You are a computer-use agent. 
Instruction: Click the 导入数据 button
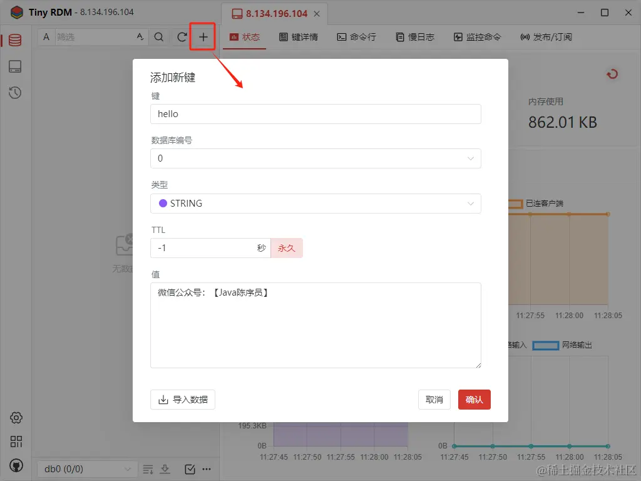183,399
